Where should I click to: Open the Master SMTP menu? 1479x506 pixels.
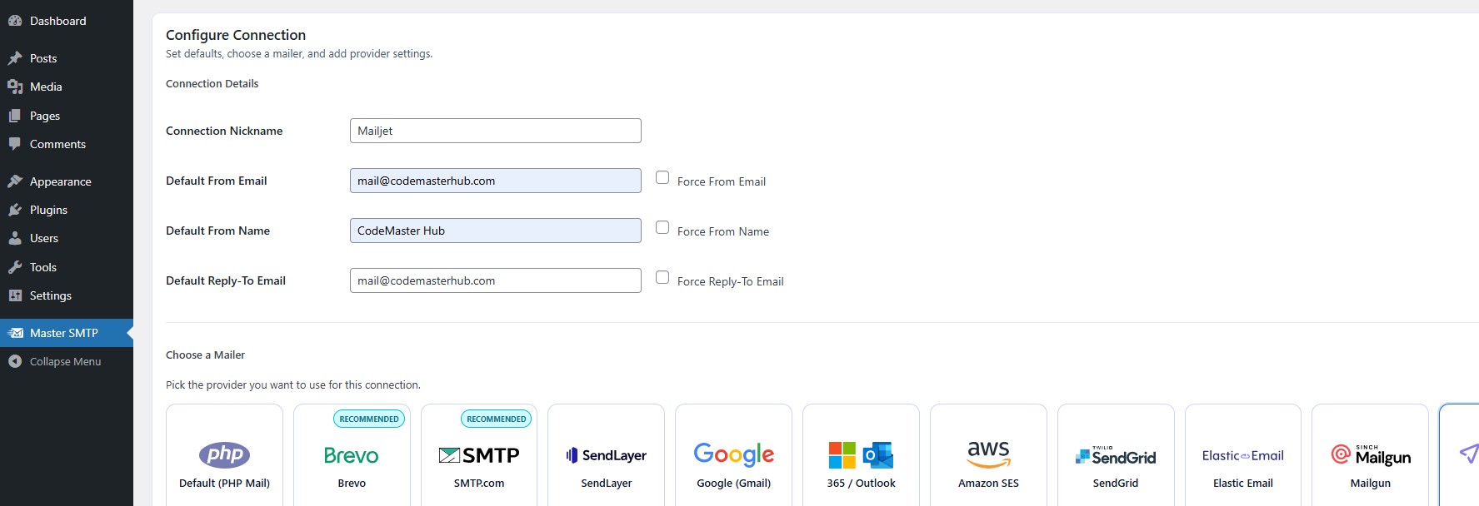[63, 333]
